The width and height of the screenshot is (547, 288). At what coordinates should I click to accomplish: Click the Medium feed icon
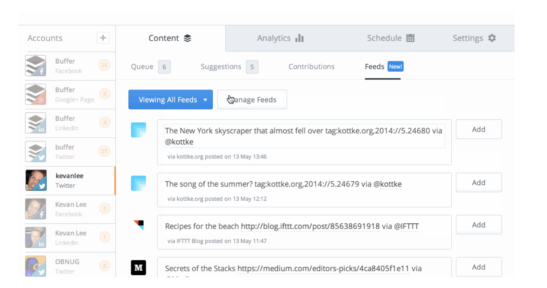coord(138,267)
